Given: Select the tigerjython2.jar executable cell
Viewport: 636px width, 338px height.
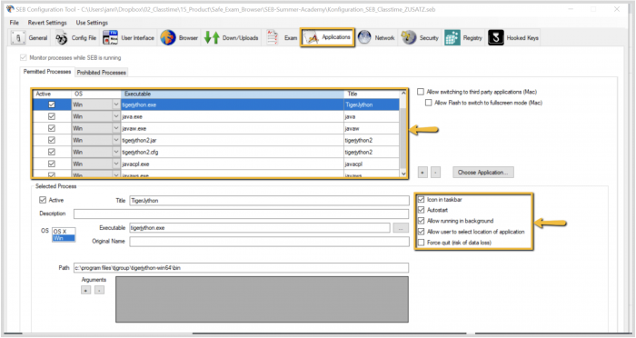Looking at the screenshot, I should (233, 140).
